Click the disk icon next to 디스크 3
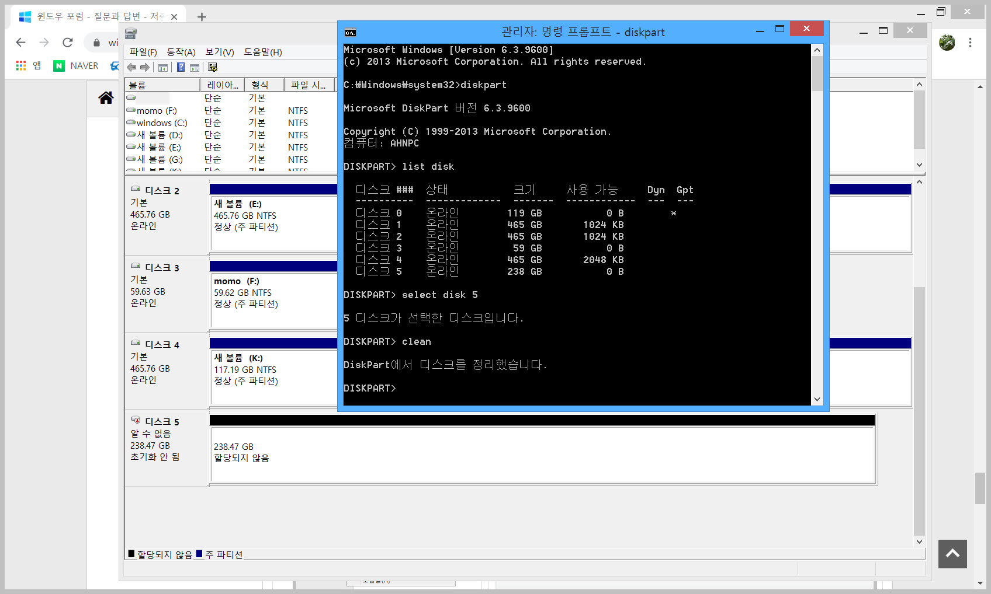Image resolution: width=991 pixels, height=594 pixels. click(x=136, y=266)
